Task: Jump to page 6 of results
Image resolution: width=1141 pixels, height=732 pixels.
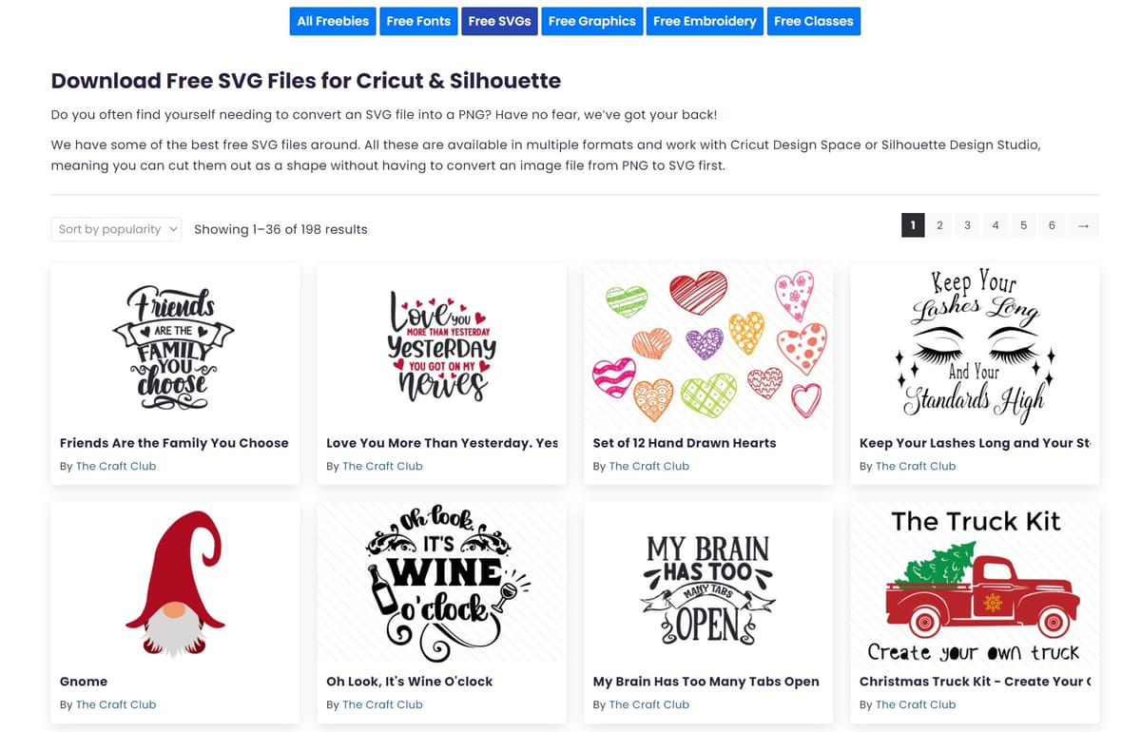Action: (1052, 225)
